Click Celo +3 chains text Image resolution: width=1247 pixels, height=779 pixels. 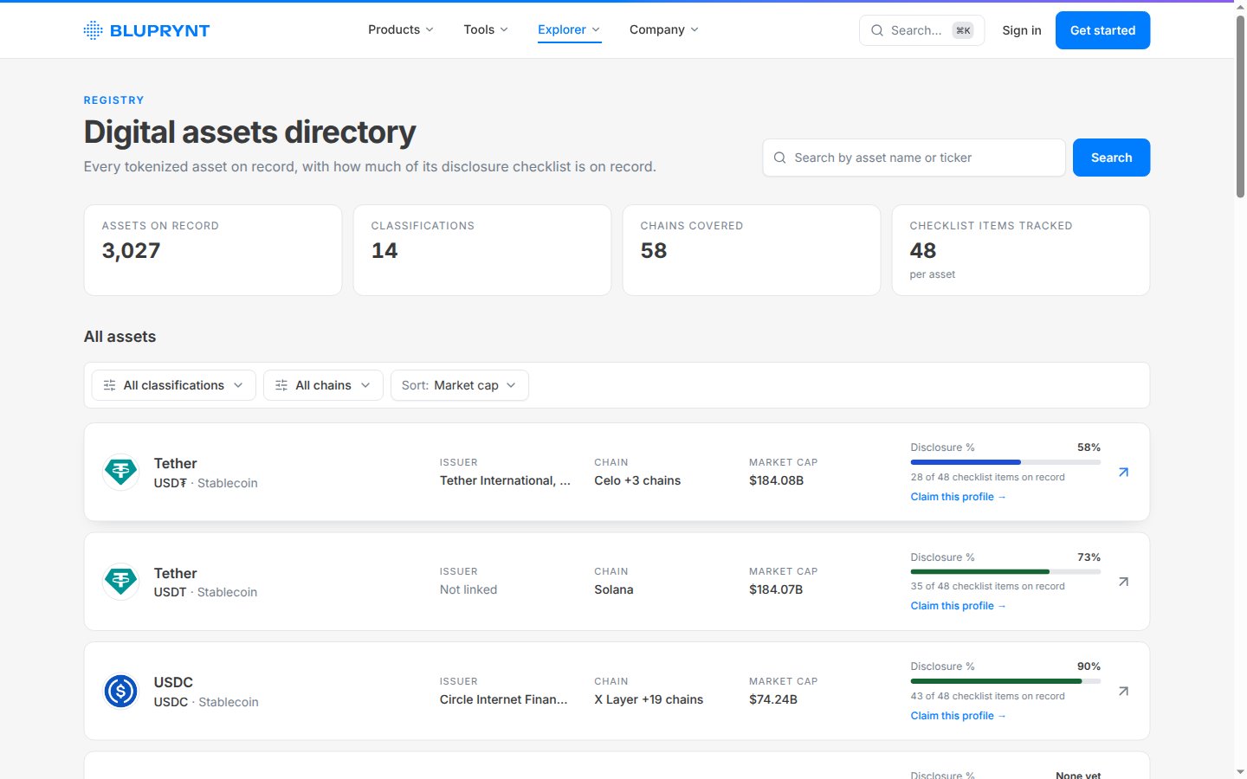tap(637, 480)
